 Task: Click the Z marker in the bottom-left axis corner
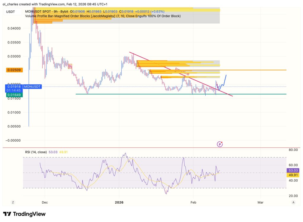[x=12, y=202]
